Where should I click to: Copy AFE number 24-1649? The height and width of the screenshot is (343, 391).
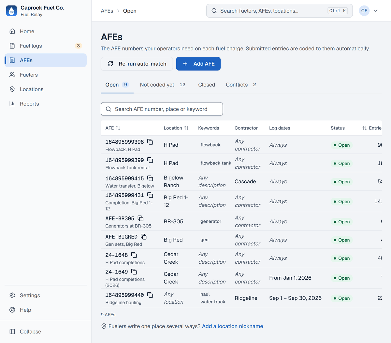tap(134, 271)
